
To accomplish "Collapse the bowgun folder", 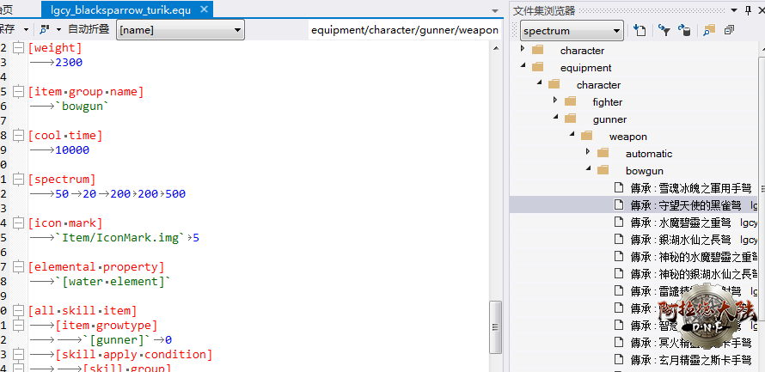I will tap(589, 170).
